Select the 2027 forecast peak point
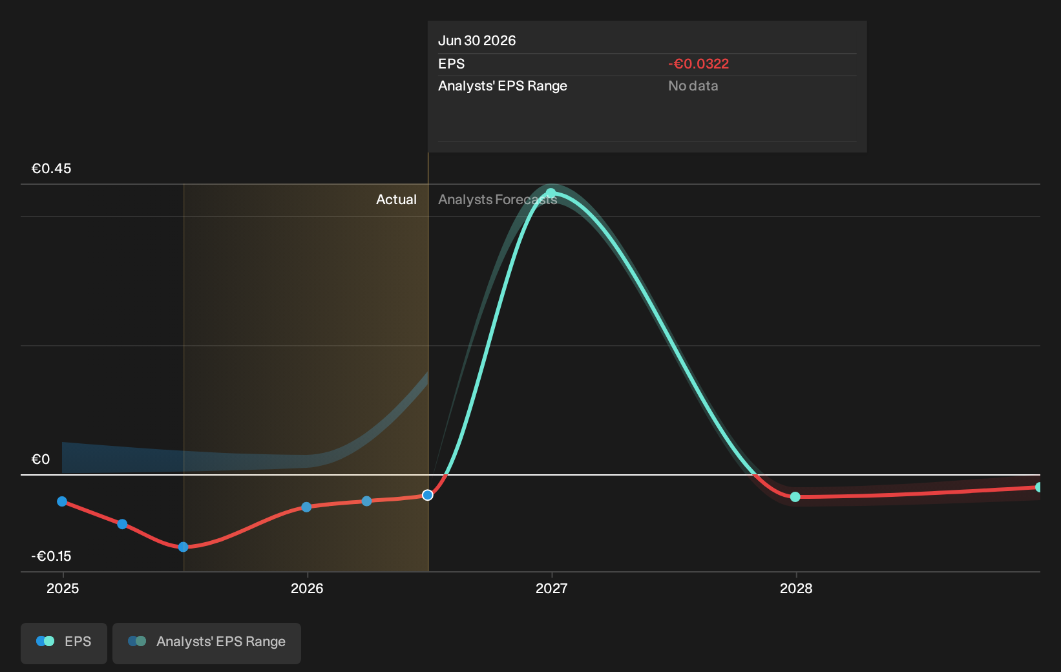The image size is (1061, 672). pos(551,193)
